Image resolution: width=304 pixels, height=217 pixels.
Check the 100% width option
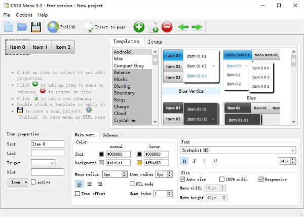click(x=222, y=179)
